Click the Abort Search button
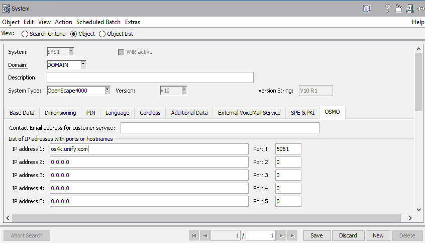 pos(27,235)
